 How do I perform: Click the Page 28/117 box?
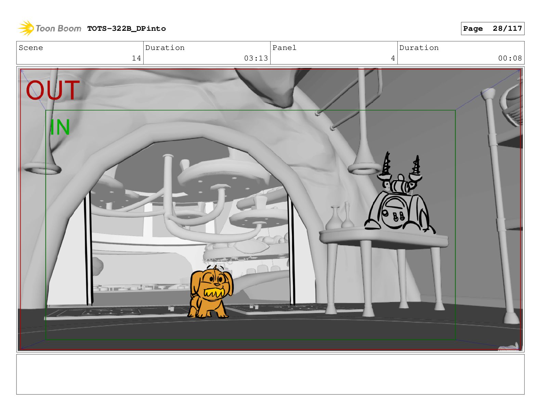click(492, 29)
